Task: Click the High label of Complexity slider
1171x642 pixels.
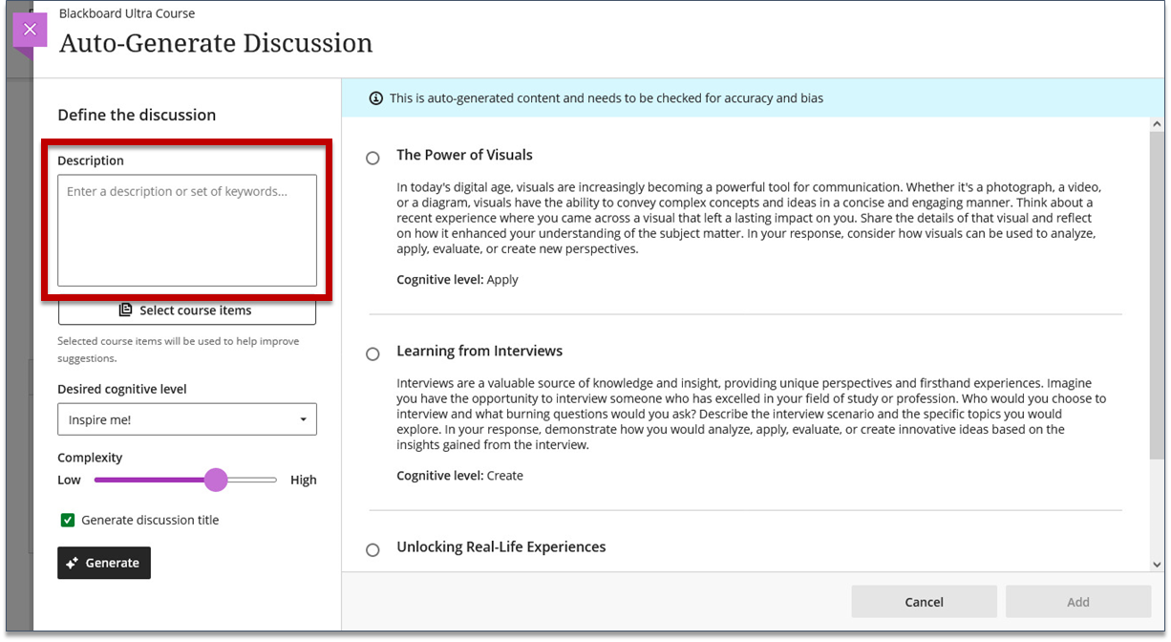Action: [x=304, y=480]
